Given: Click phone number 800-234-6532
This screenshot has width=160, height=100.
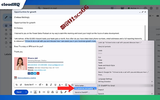Looking at the screenshot, I should point(32,65).
